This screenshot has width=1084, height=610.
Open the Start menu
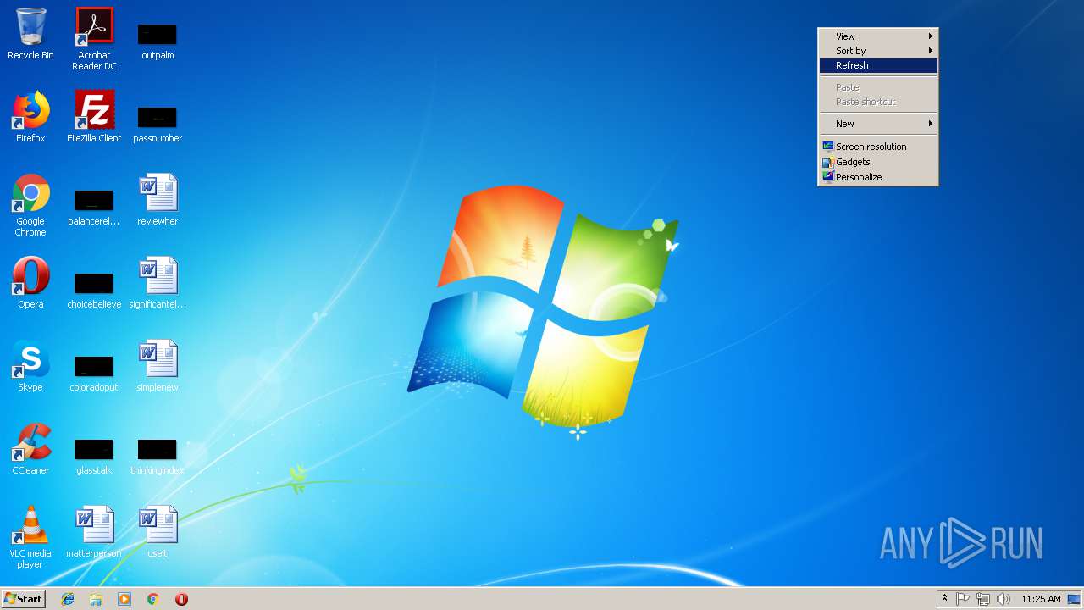point(23,599)
